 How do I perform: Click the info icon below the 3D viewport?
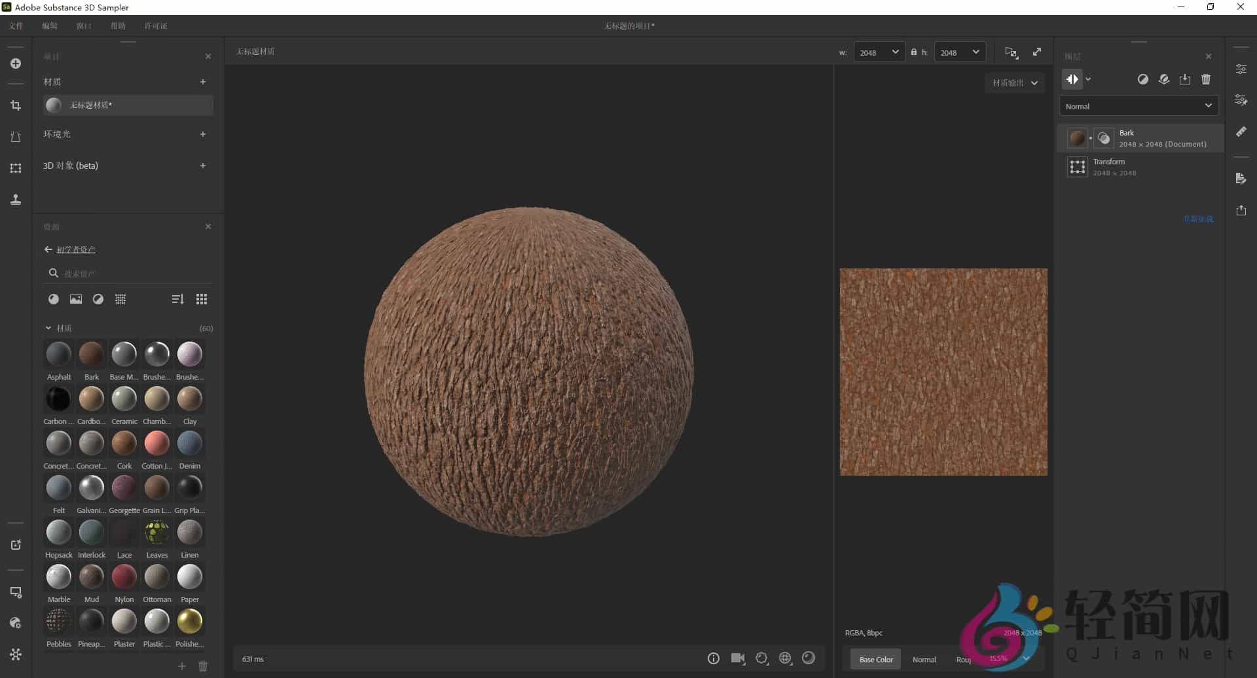pyautogui.click(x=714, y=658)
